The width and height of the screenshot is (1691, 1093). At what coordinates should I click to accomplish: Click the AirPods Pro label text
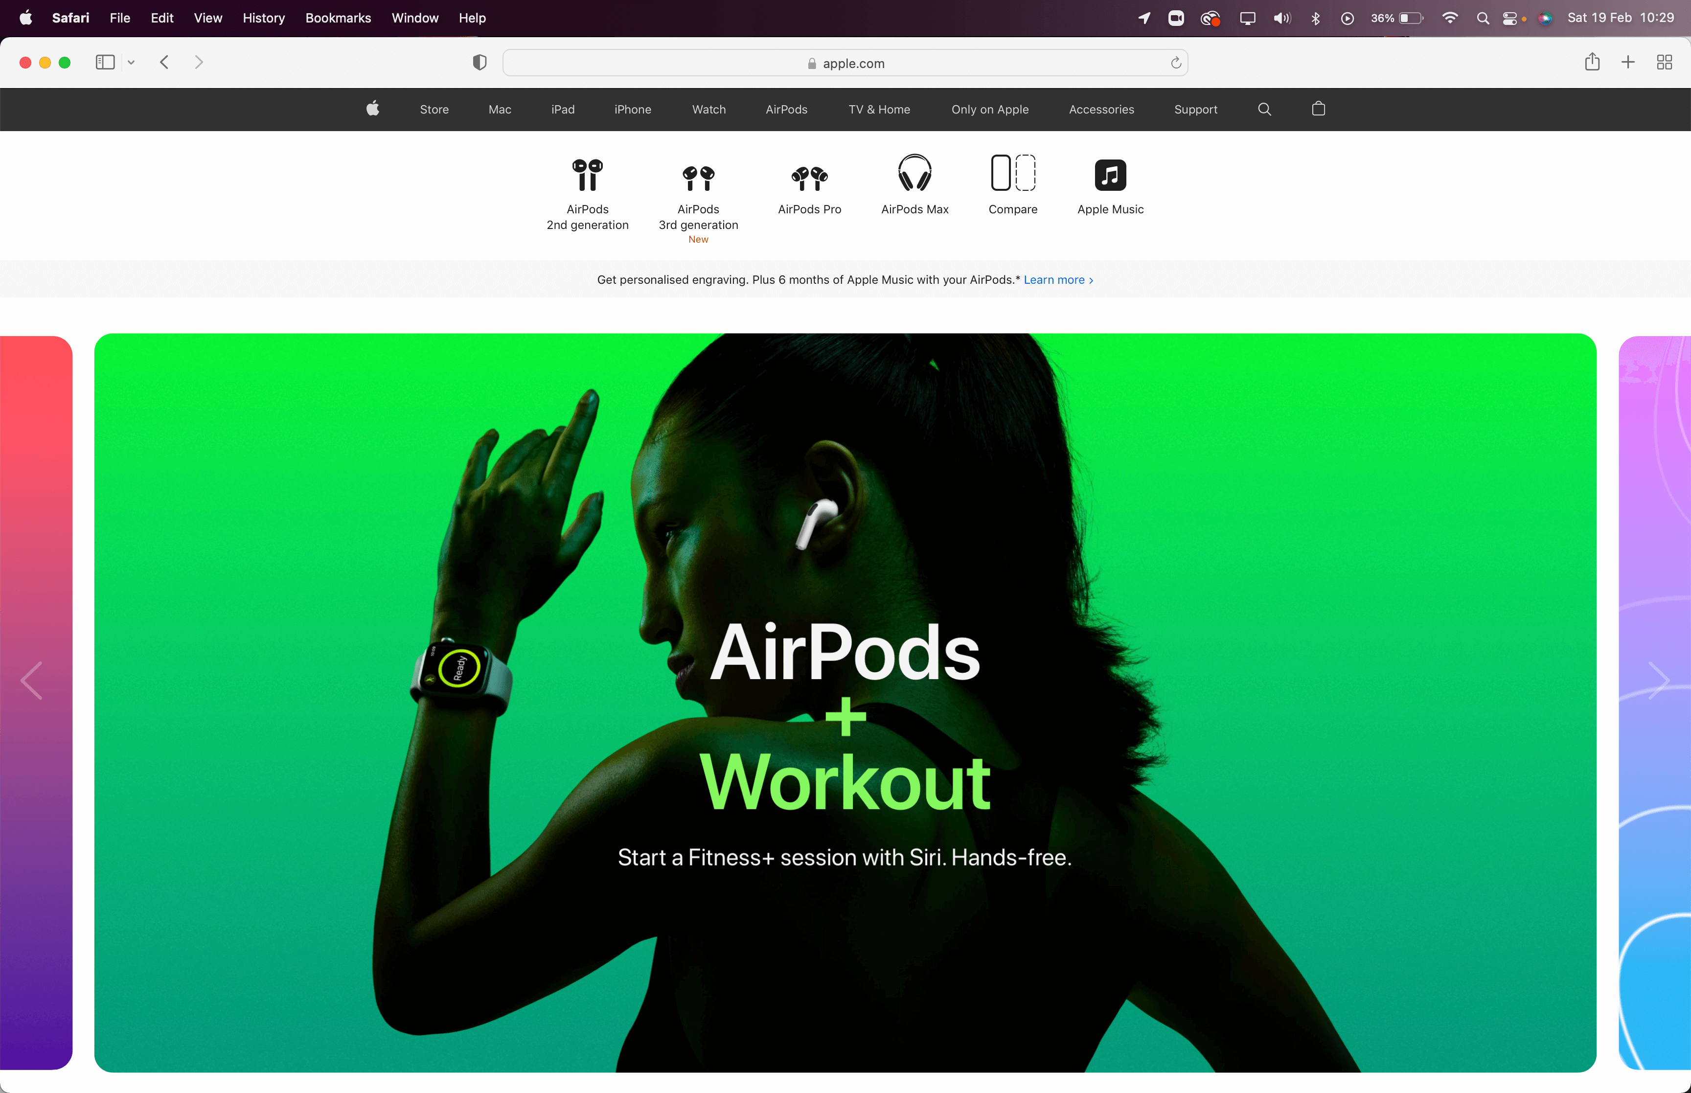click(x=810, y=209)
